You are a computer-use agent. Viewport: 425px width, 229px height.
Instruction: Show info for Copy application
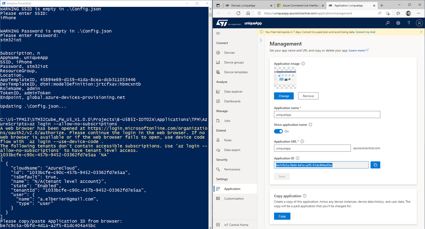pyautogui.click(x=305, y=196)
